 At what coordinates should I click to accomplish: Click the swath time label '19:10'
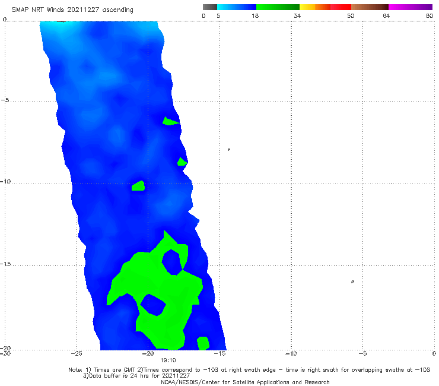[x=168, y=360]
